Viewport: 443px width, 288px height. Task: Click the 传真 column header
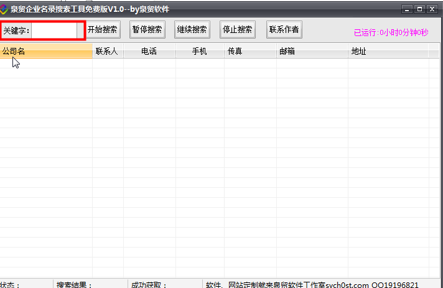(250, 51)
